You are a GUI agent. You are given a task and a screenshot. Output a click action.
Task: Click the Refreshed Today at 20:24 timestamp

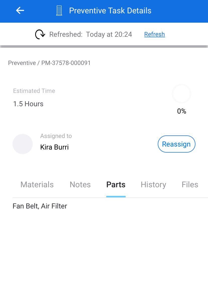point(90,34)
